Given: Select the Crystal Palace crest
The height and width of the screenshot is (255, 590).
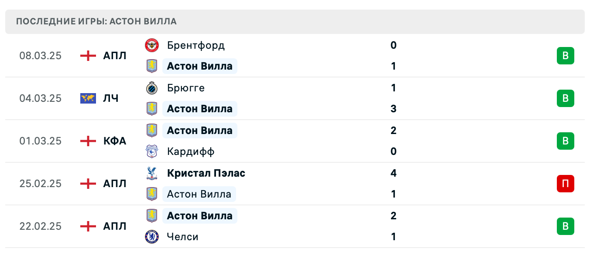Looking at the screenshot, I should point(151,173).
